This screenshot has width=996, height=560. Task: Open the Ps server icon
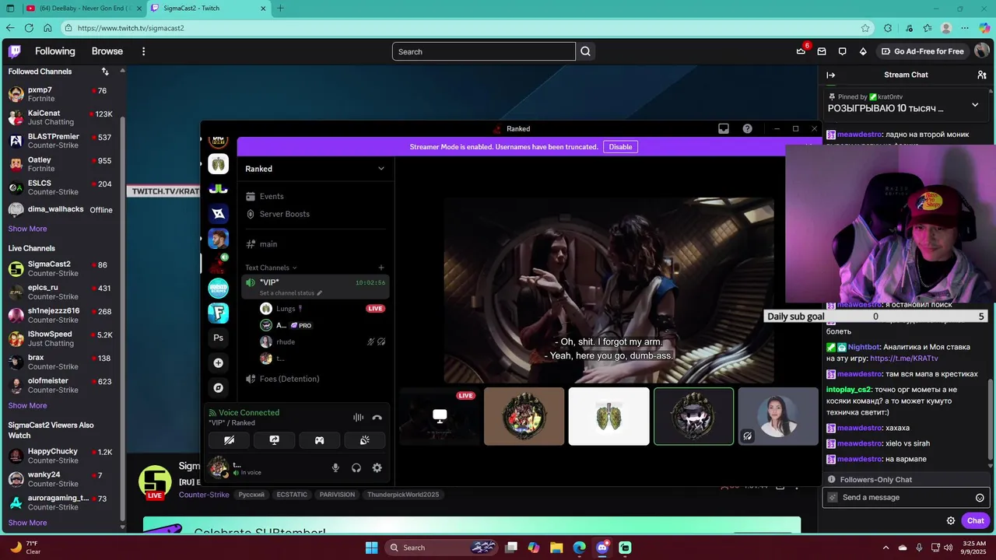[218, 338]
